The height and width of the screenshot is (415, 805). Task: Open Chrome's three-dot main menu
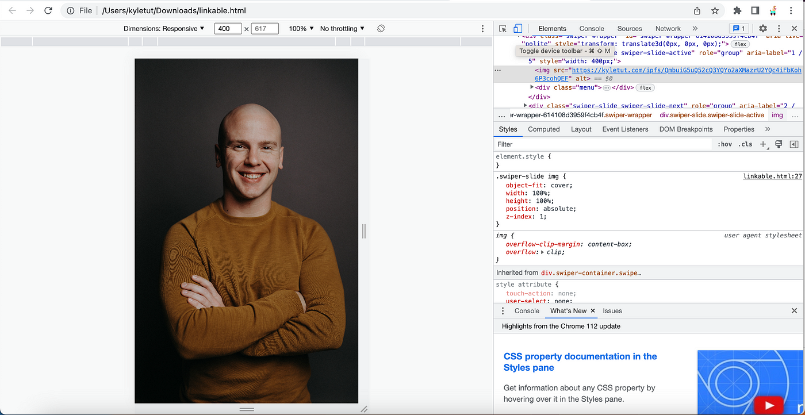pyautogui.click(x=792, y=10)
